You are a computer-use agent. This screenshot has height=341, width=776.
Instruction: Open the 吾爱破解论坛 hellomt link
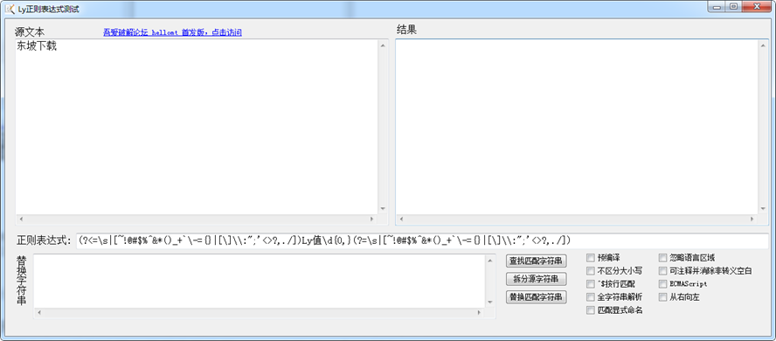(172, 32)
